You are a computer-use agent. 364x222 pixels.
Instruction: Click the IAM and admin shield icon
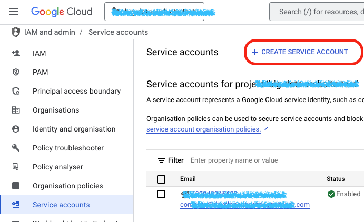[16, 32]
